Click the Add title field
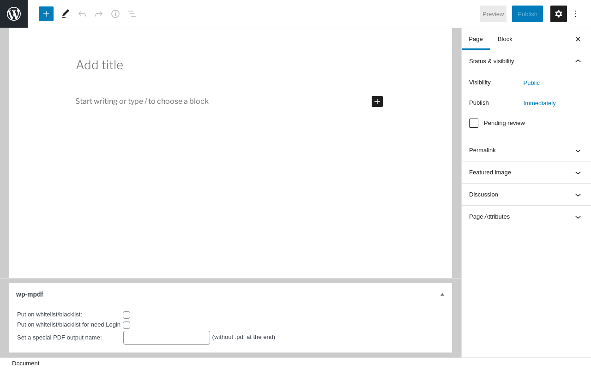The height and width of the screenshot is (369, 591). (231, 65)
